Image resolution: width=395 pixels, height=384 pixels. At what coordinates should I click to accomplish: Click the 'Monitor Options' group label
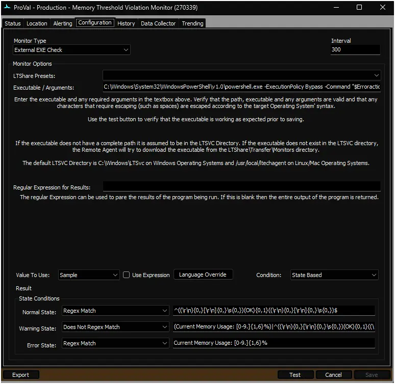(32, 64)
